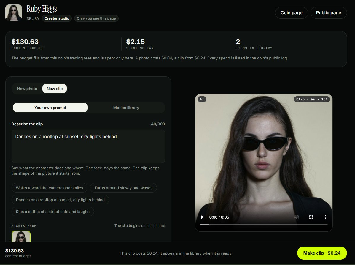This screenshot has height=265, width=355.
Task: Seek along the video progress bar
Action: coord(264,225)
